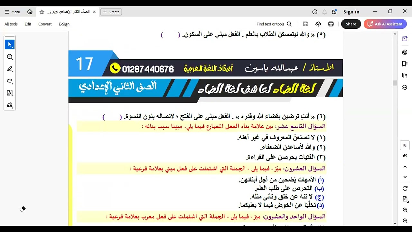Click the save file icon
This screenshot has width=412, height=232.
[305, 24]
